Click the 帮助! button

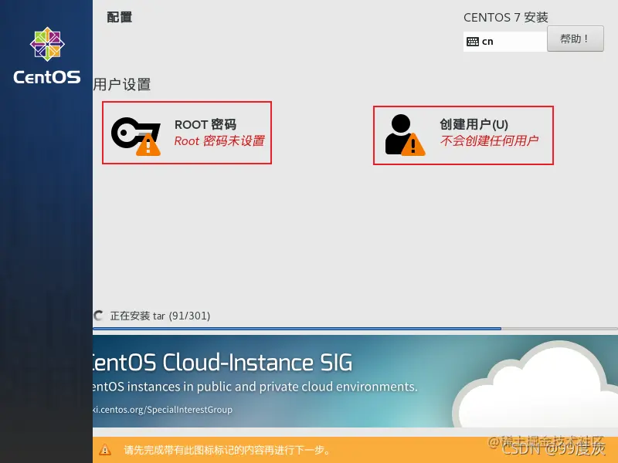(x=575, y=39)
